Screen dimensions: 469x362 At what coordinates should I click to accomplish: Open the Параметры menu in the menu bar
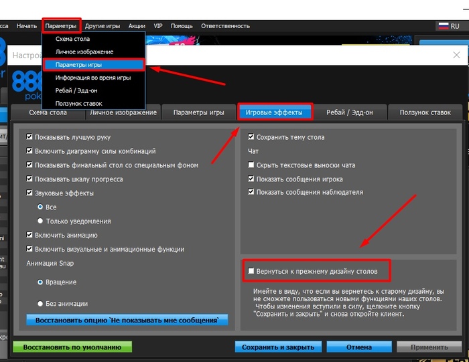point(61,26)
